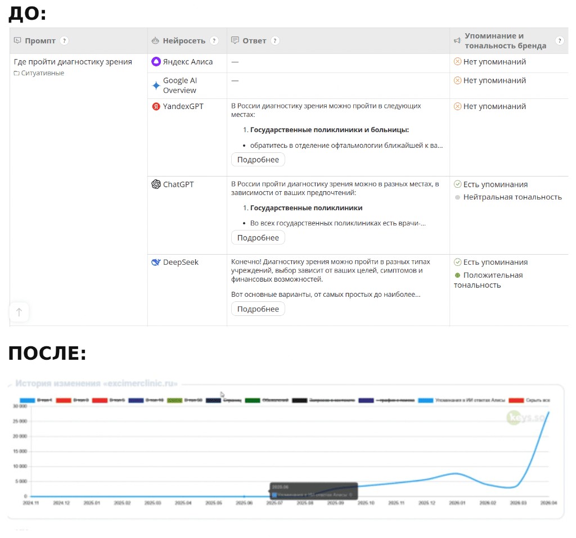
Task: Click the Яндекс Алиса purple logo icon
Action: point(156,62)
